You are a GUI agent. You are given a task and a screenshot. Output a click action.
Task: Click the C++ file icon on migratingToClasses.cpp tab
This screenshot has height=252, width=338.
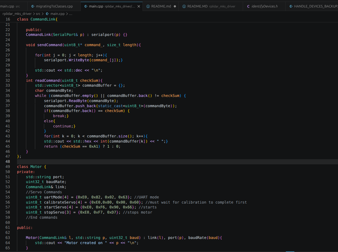pyautogui.click(x=33, y=6)
